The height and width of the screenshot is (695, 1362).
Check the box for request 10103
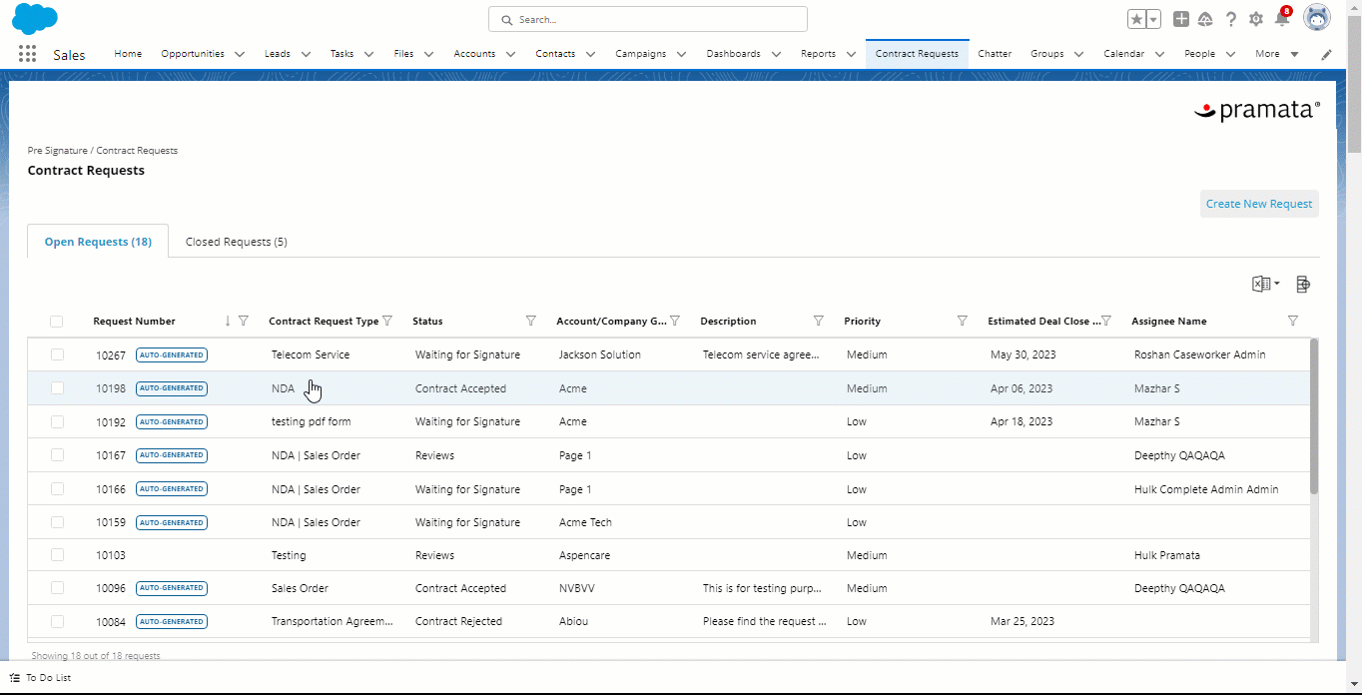(x=57, y=554)
